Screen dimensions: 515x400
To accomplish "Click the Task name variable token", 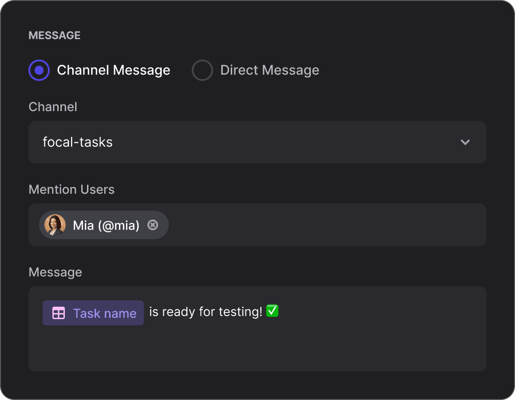I will tap(93, 313).
